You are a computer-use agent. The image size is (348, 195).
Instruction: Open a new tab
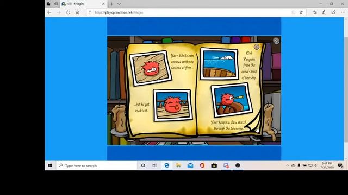[111, 4]
